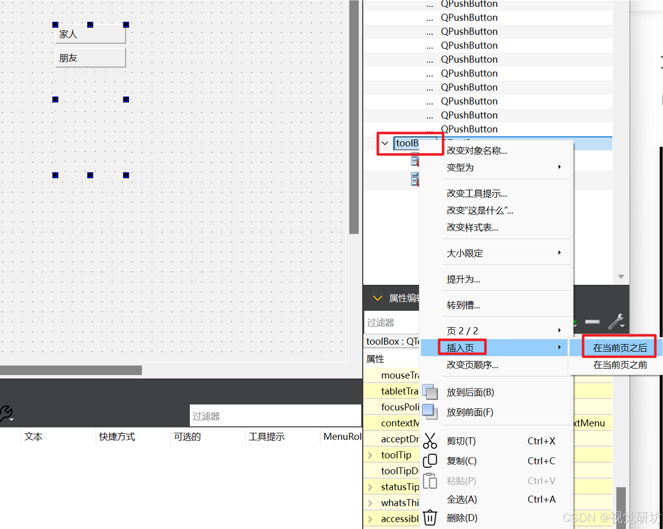This screenshot has width=663, height=529.
Task: Click the 家人 toolbox page button
Action: (90, 34)
